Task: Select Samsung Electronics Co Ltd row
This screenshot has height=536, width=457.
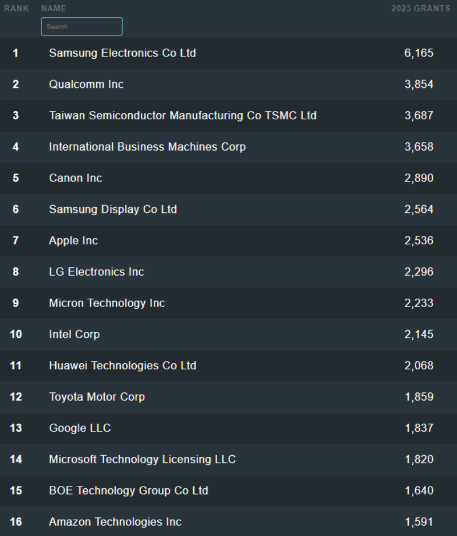Action: point(122,53)
